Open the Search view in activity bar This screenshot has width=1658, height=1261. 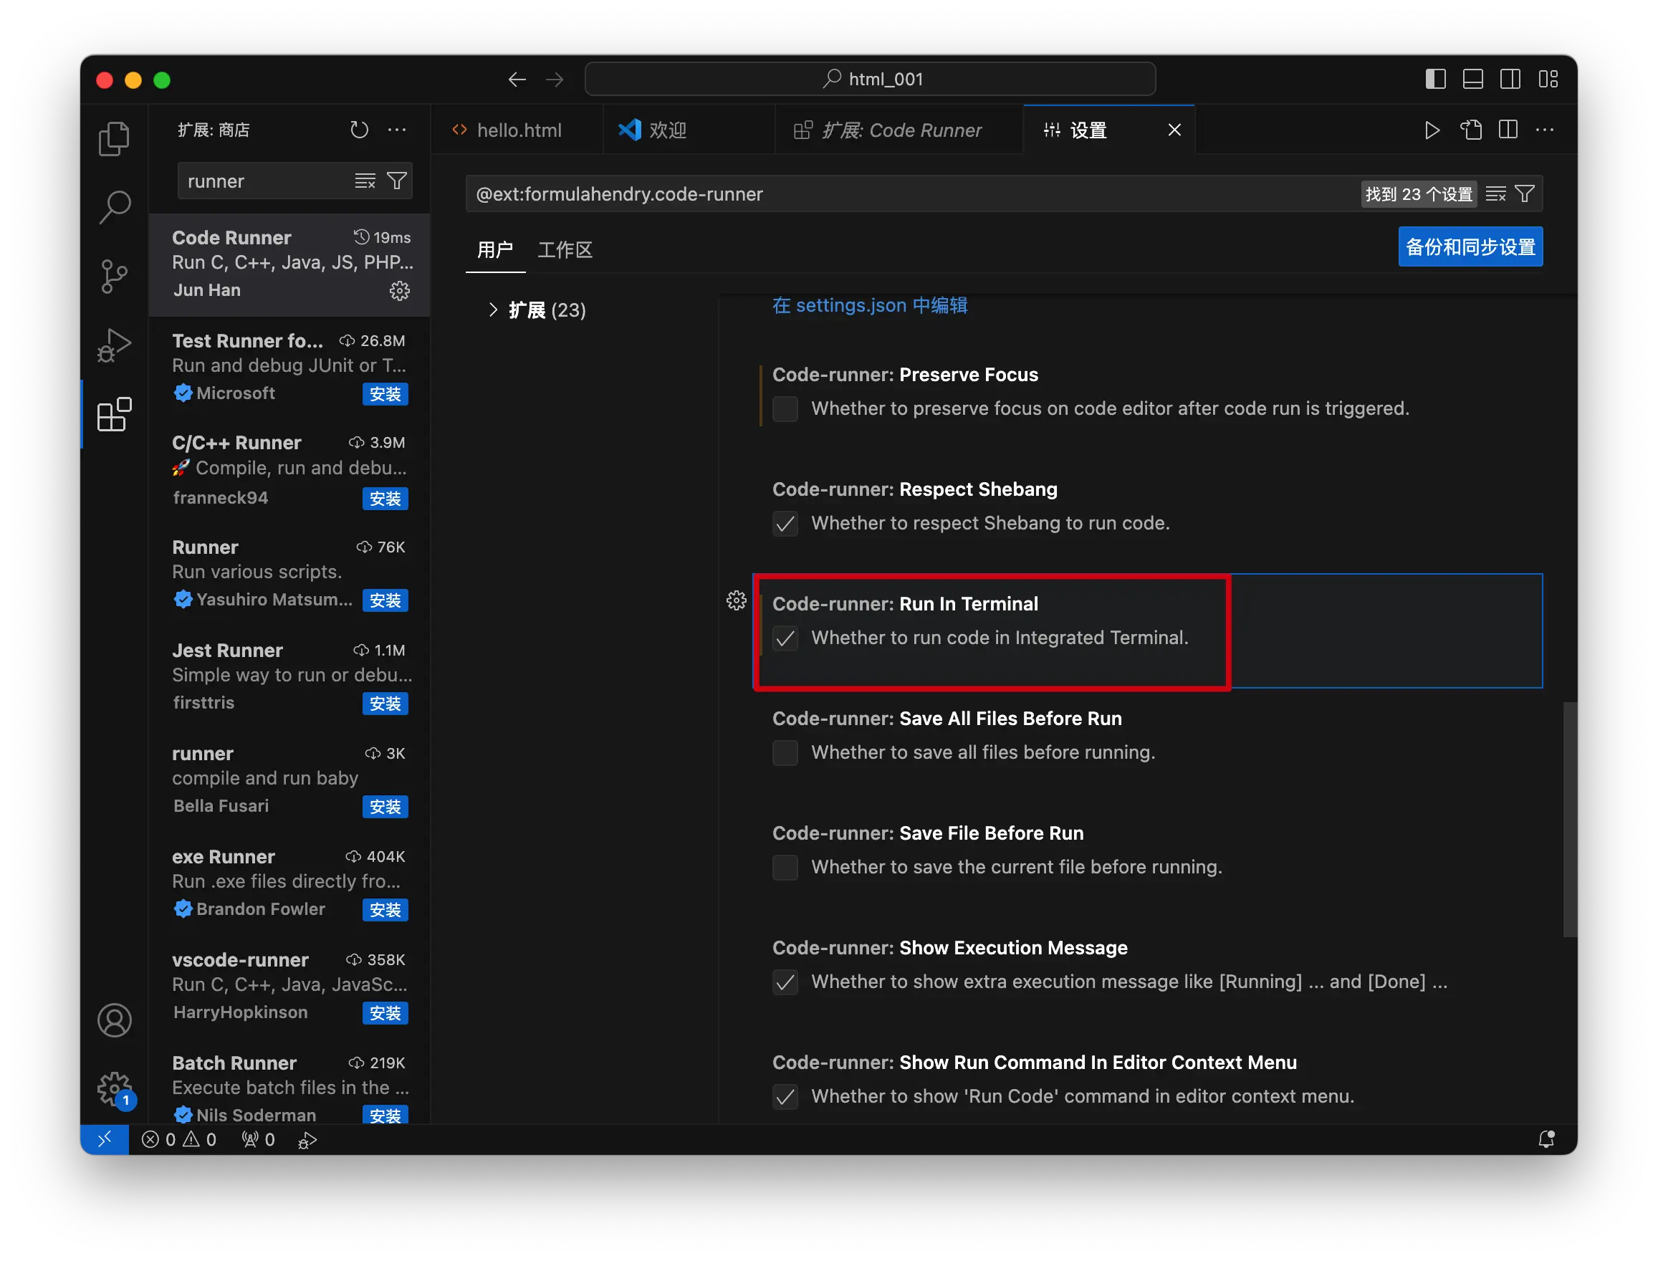pyautogui.click(x=114, y=207)
